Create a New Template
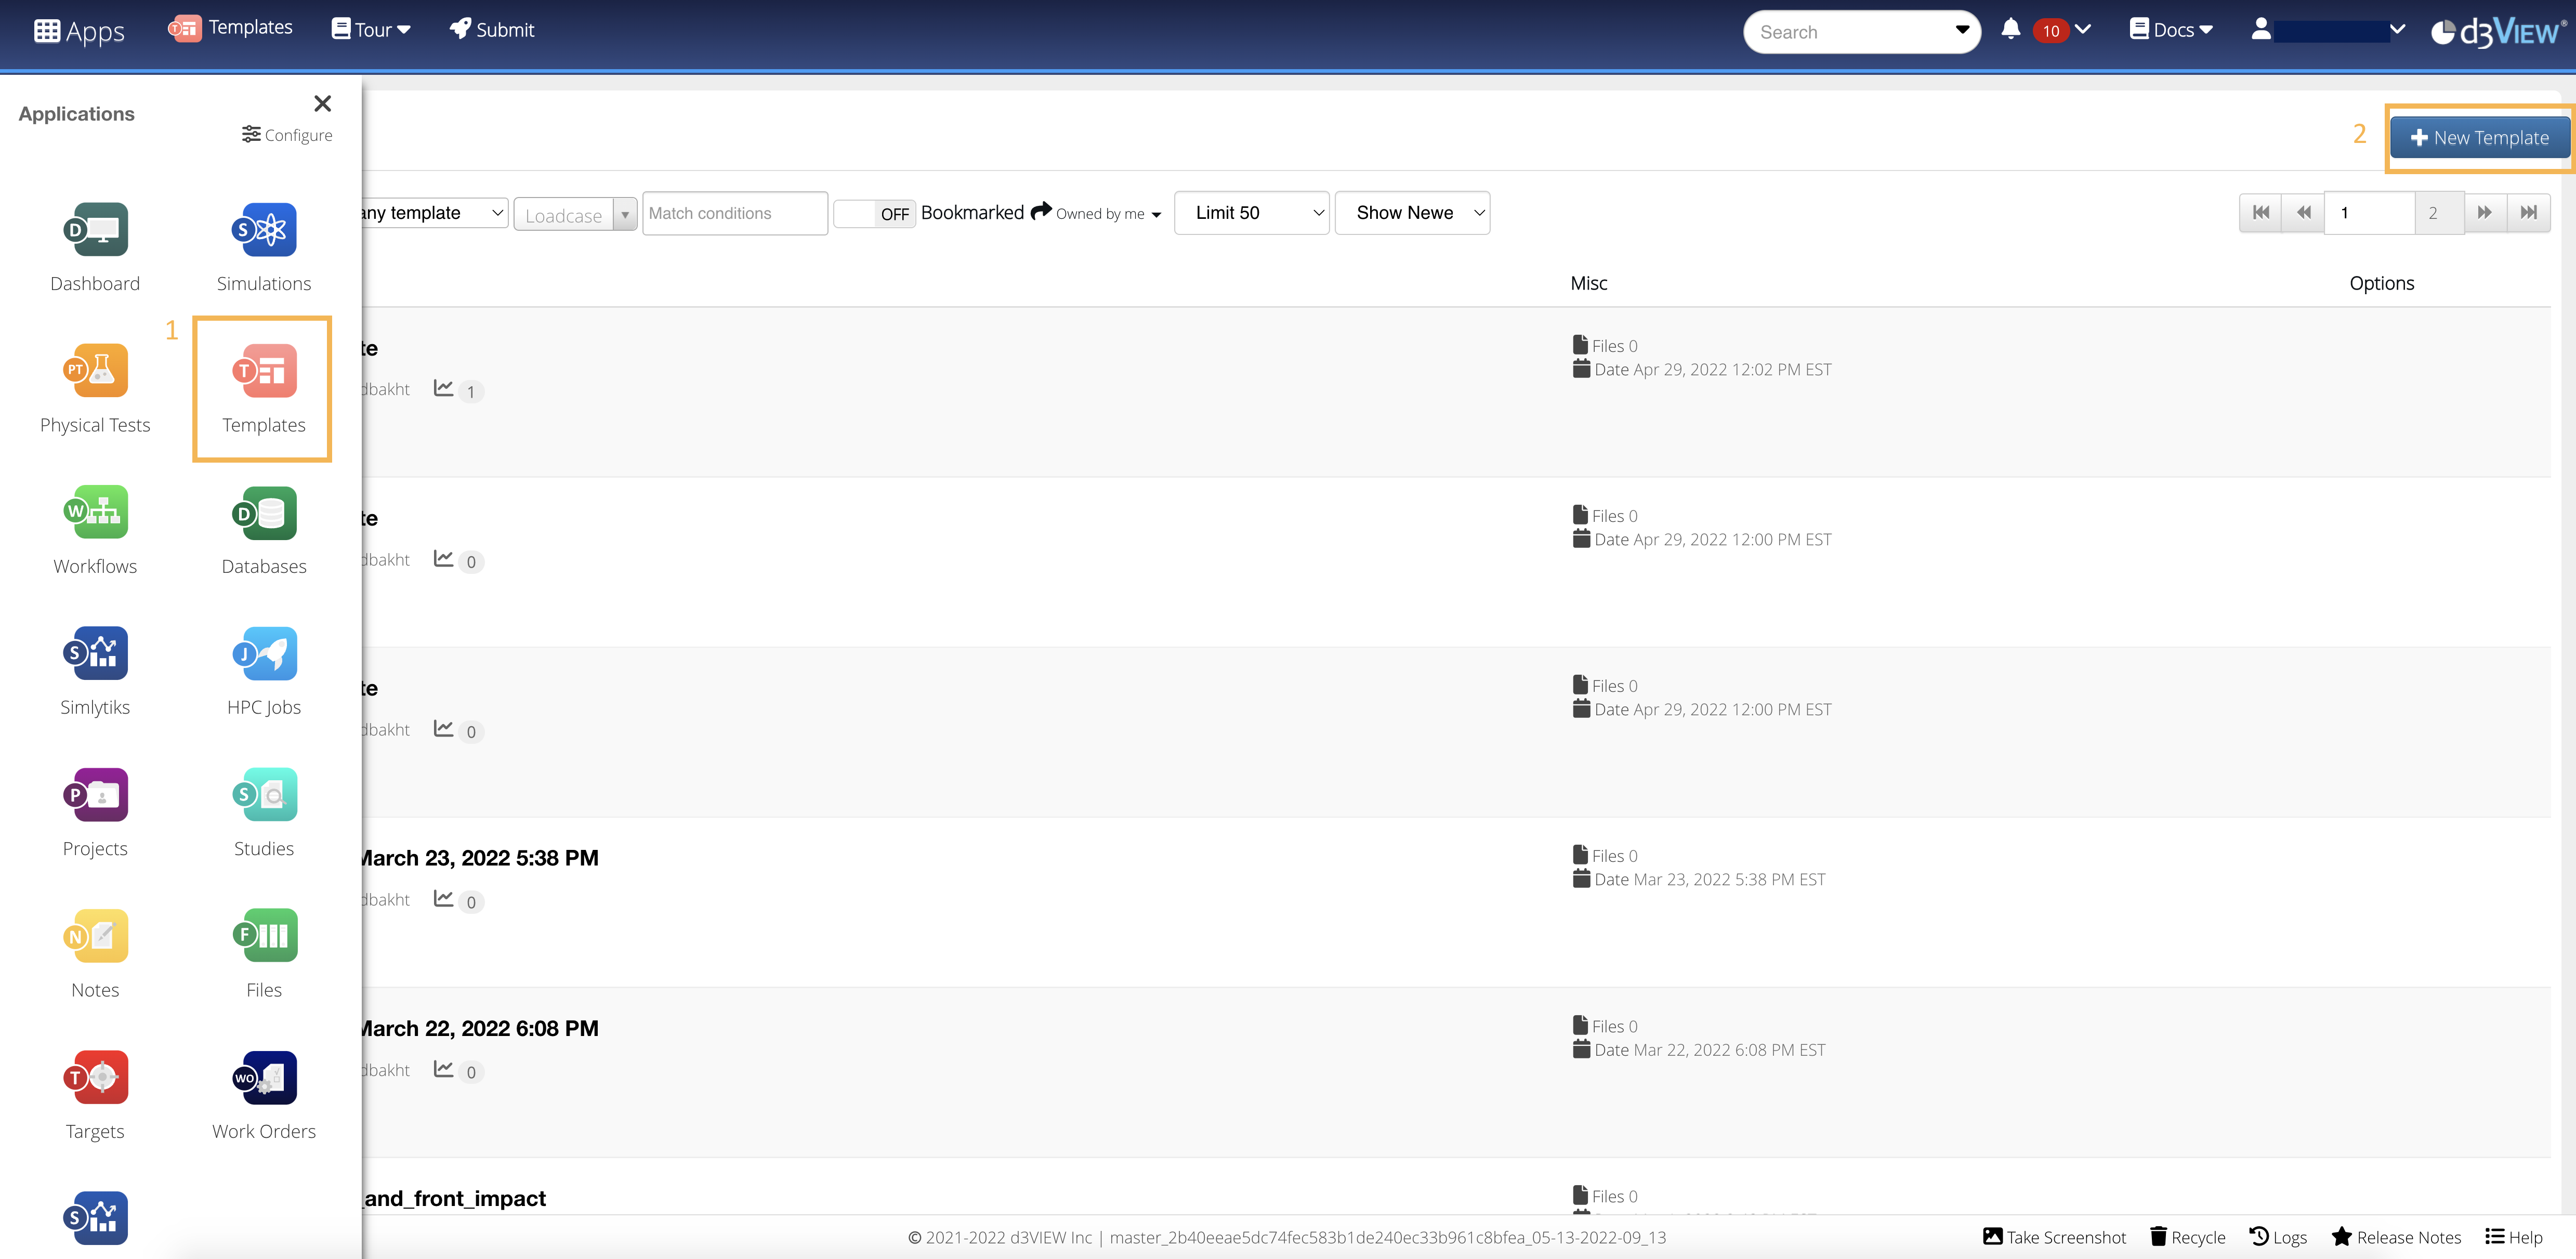The height and width of the screenshot is (1259, 2576). coord(2479,138)
